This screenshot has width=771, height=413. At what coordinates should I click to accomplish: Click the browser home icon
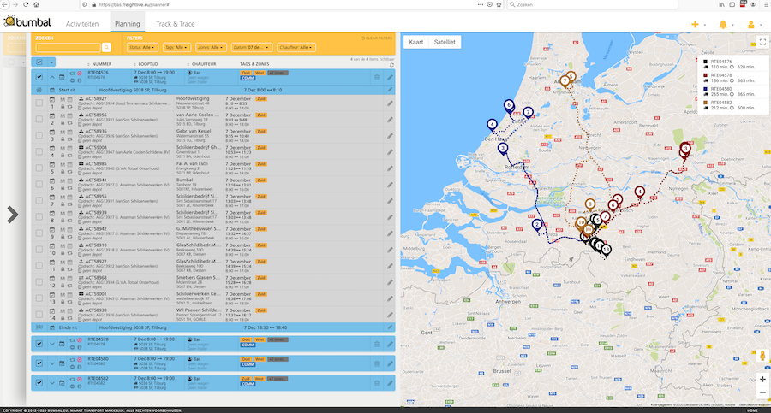point(36,4)
